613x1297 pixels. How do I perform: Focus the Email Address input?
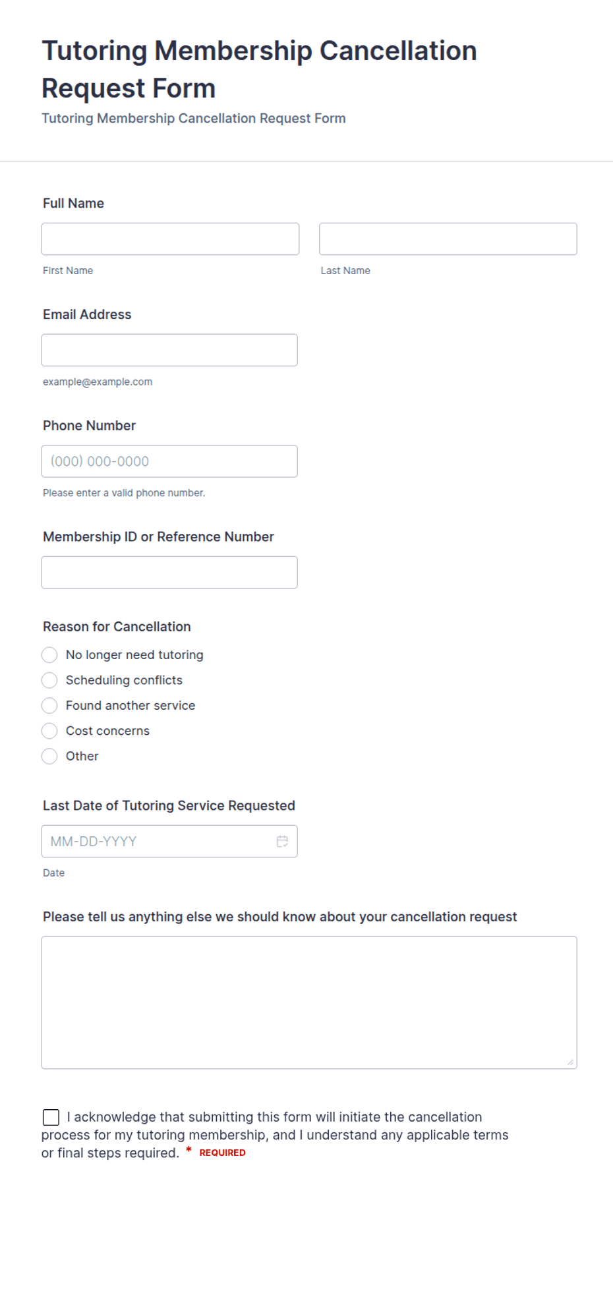[x=169, y=350]
